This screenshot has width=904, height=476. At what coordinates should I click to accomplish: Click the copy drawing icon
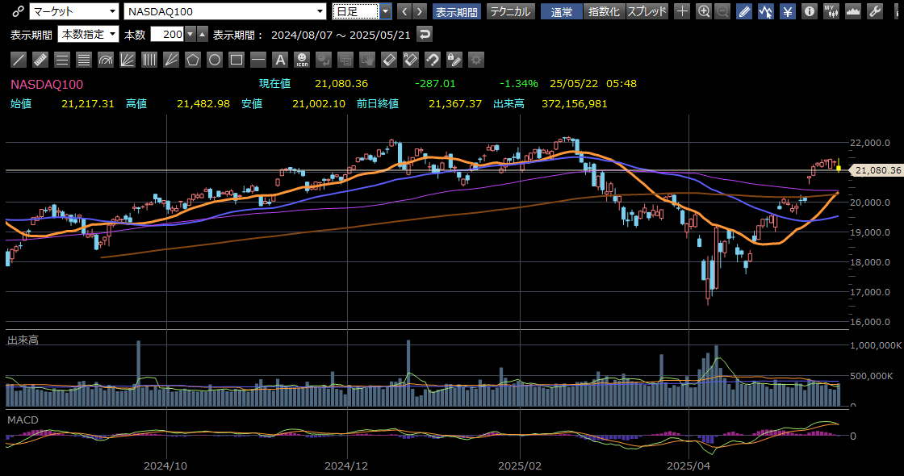click(345, 60)
